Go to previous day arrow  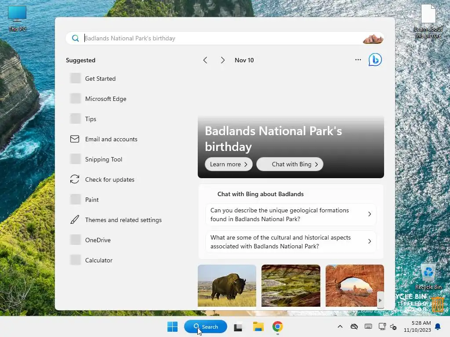click(x=205, y=60)
